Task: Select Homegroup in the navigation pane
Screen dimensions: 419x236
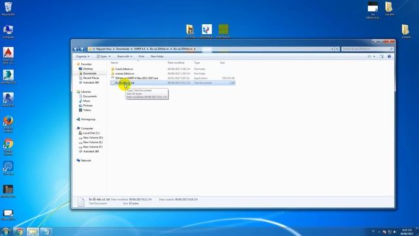Action: click(88, 119)
